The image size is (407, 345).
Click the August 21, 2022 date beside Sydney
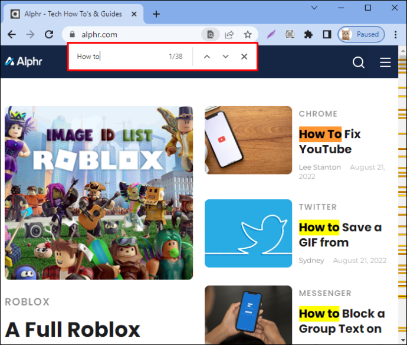360,261
